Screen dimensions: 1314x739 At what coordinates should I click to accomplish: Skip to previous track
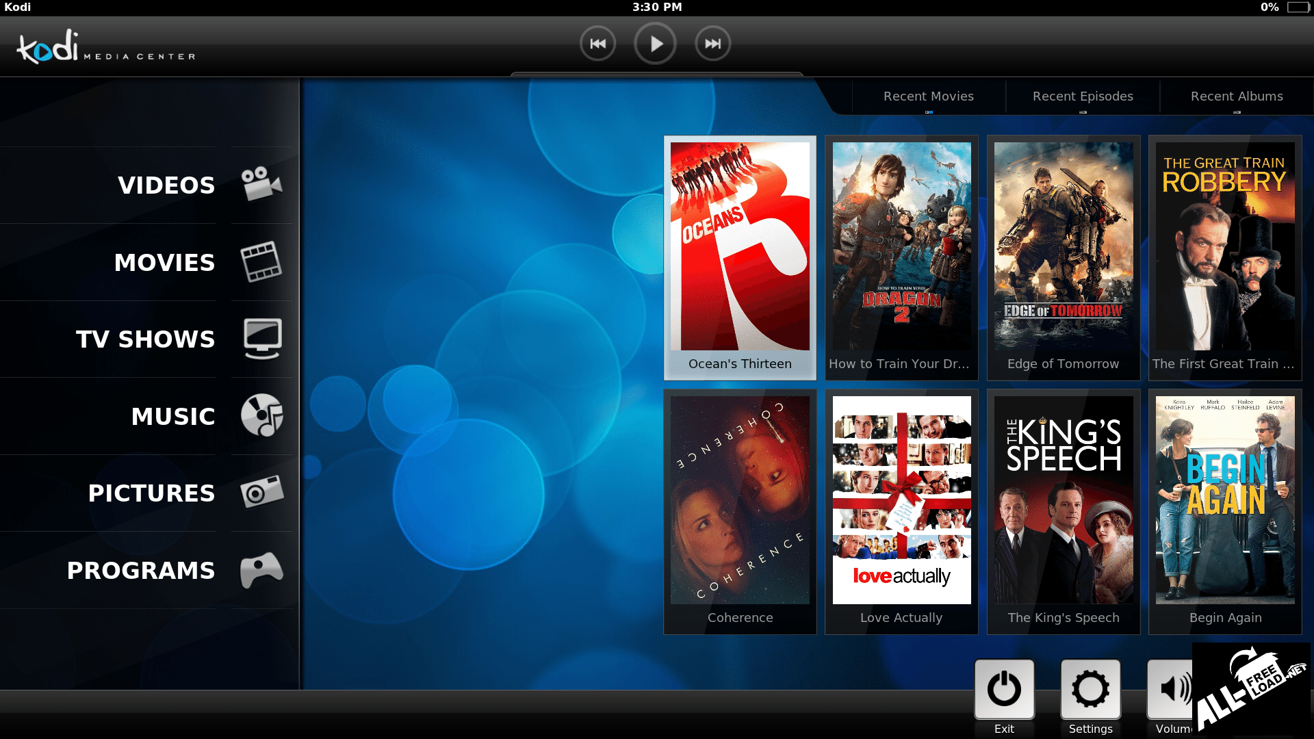point(597,44)
